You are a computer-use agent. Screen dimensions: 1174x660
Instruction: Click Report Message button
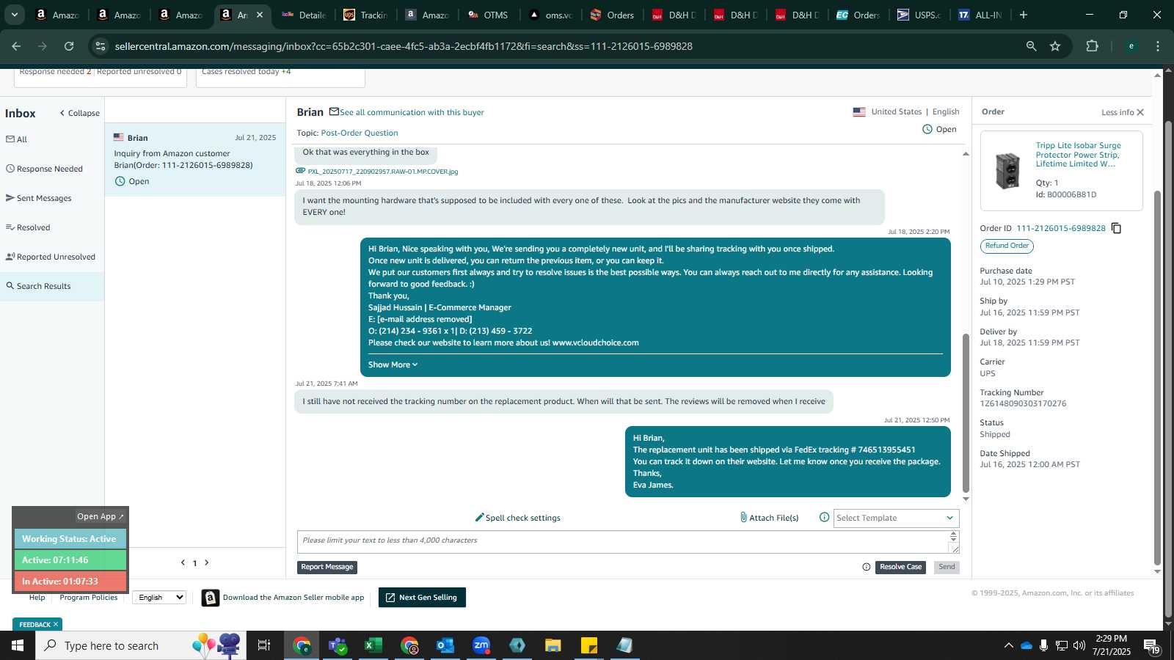[327, 567]
